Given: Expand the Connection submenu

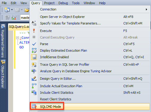Looking at the screenshot, I should pos(90,9).
